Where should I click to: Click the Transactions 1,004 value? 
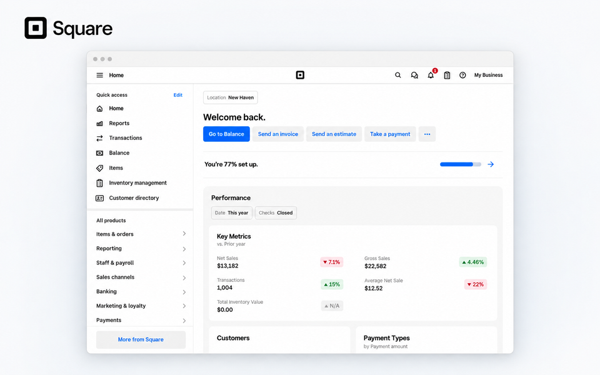tap(224, 287)
